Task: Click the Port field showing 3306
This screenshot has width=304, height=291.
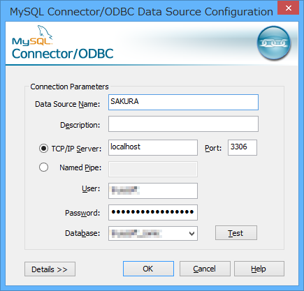Action: tap(243, 147)
